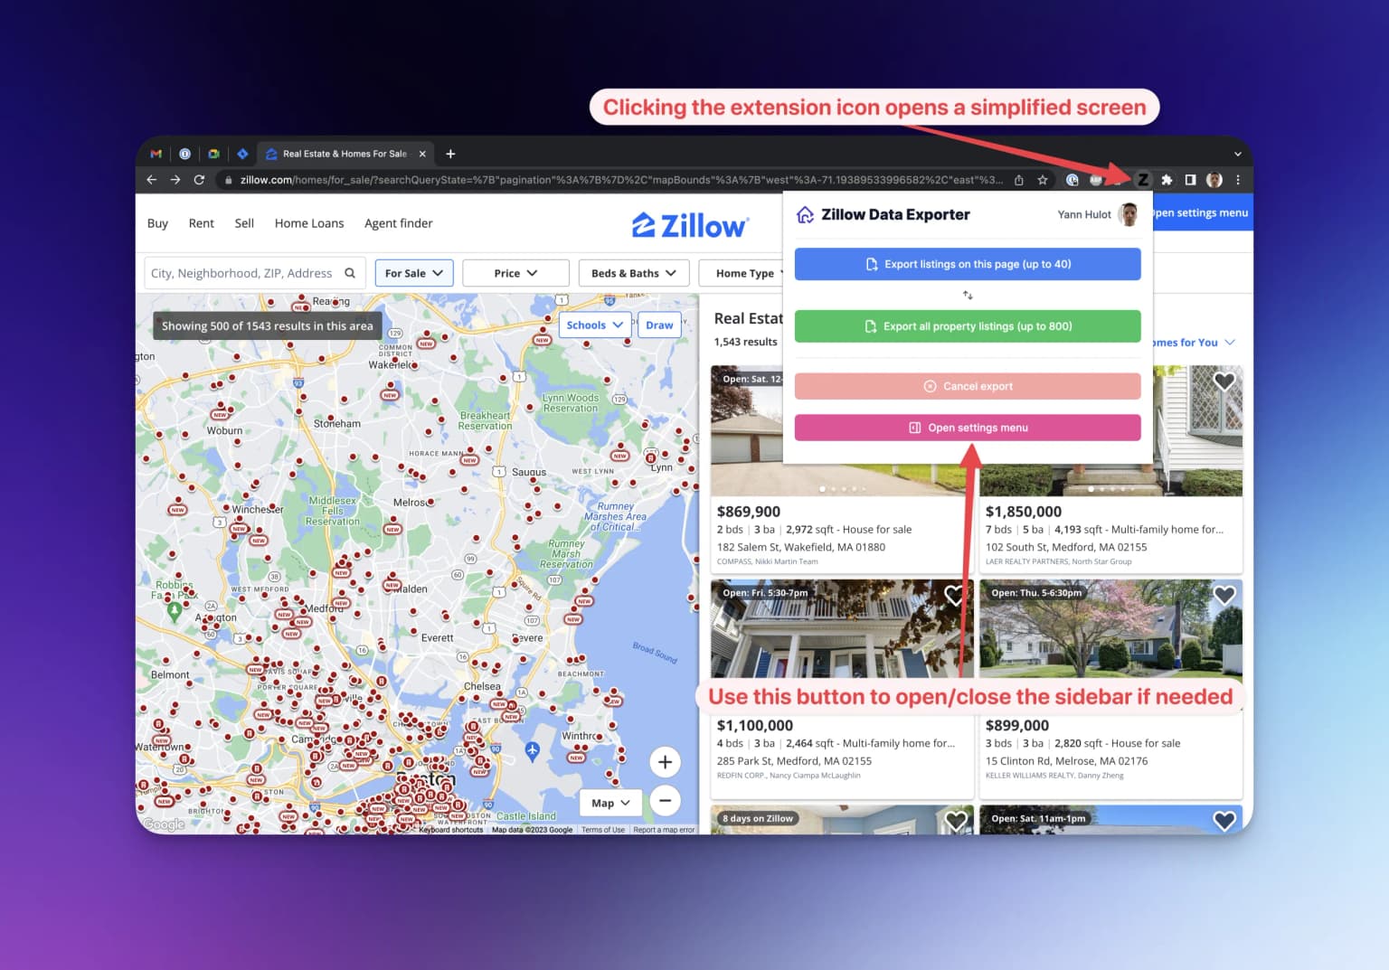Click the Open: Fri. 5:30-7pm listing photo
This screenshot has height=970, width=1389.
coord(841,629)
